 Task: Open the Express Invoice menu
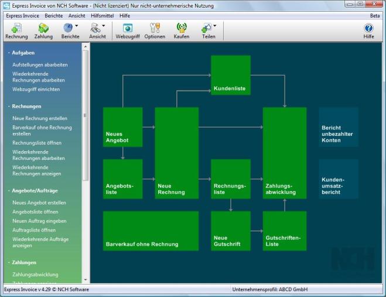coord(23,16)
